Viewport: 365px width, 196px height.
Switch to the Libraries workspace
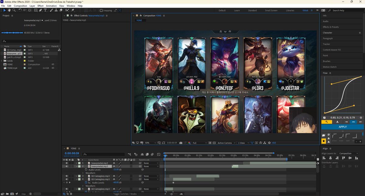(x=290, y=10)
